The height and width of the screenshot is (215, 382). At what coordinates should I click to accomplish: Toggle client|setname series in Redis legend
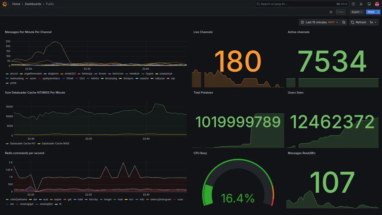point(19,199)
